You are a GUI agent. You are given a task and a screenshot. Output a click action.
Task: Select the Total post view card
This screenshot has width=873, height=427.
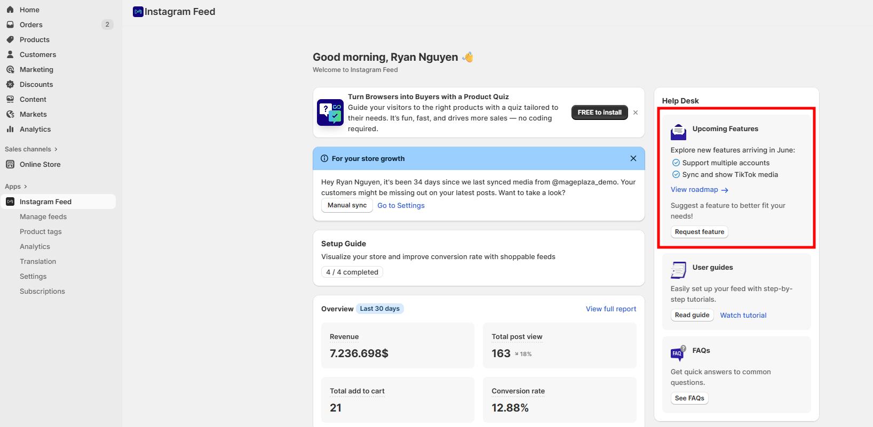tap(559, 345)
